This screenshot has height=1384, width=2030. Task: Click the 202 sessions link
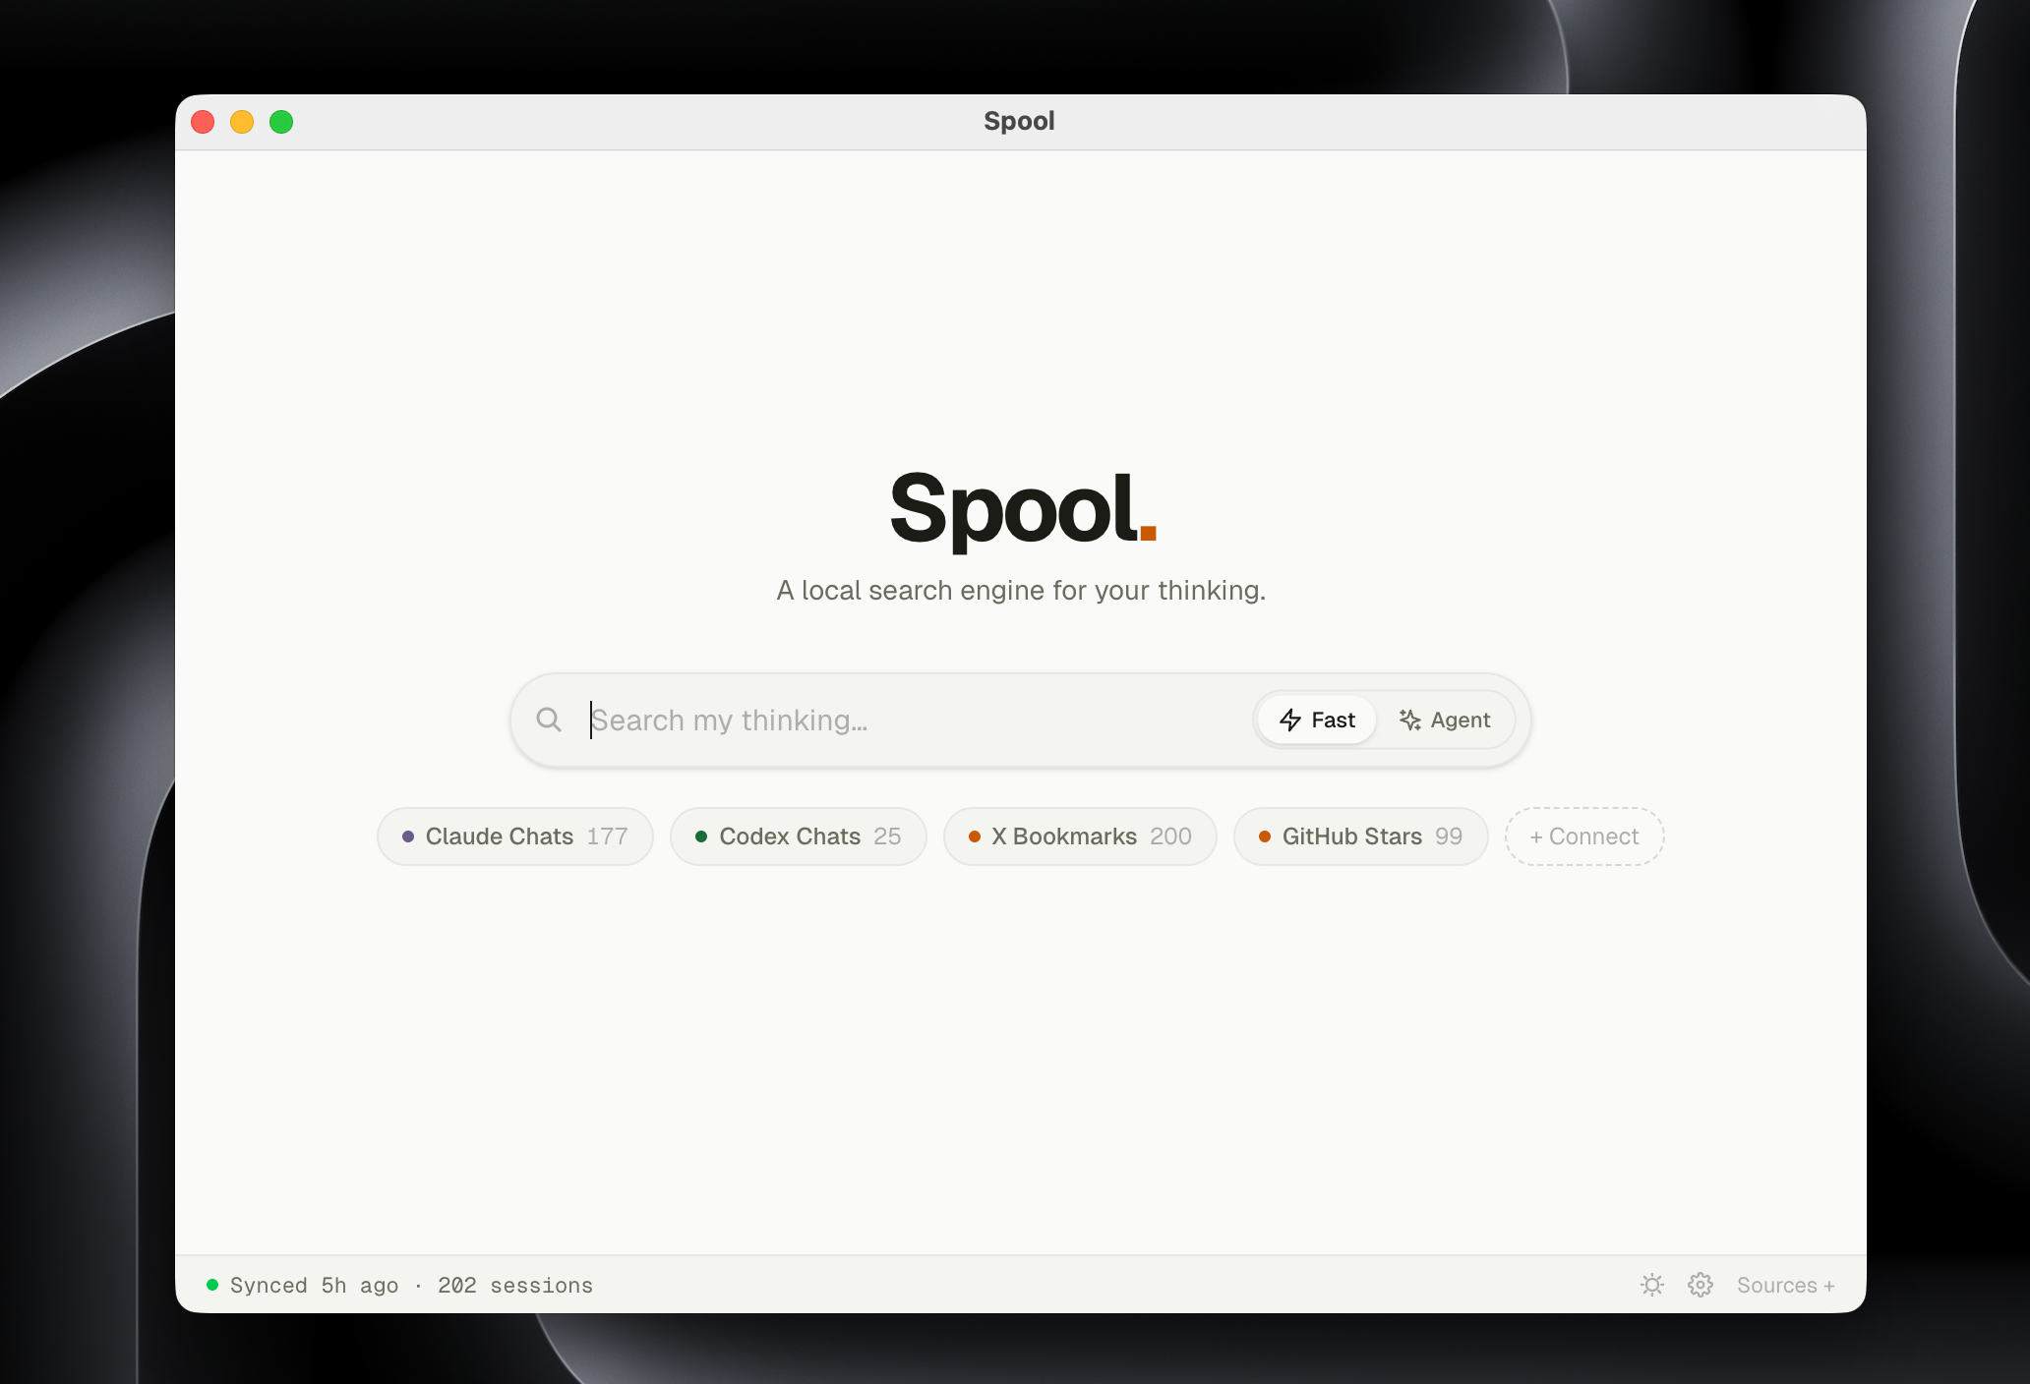pyautogui.click(x=515, y=1285)
